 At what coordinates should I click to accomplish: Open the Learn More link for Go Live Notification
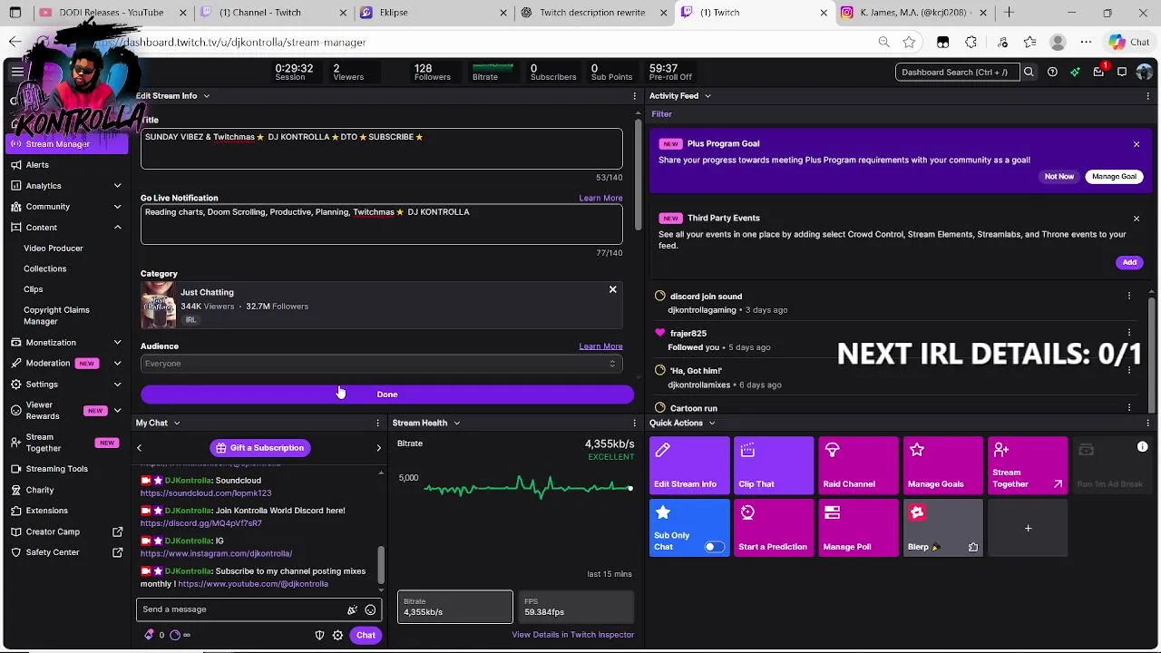click(x=600, y=198)
